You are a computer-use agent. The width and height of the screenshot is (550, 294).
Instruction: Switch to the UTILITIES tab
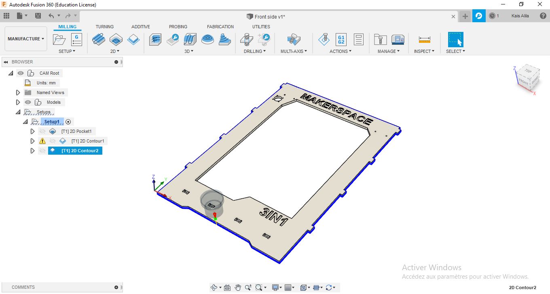(261, 27)
